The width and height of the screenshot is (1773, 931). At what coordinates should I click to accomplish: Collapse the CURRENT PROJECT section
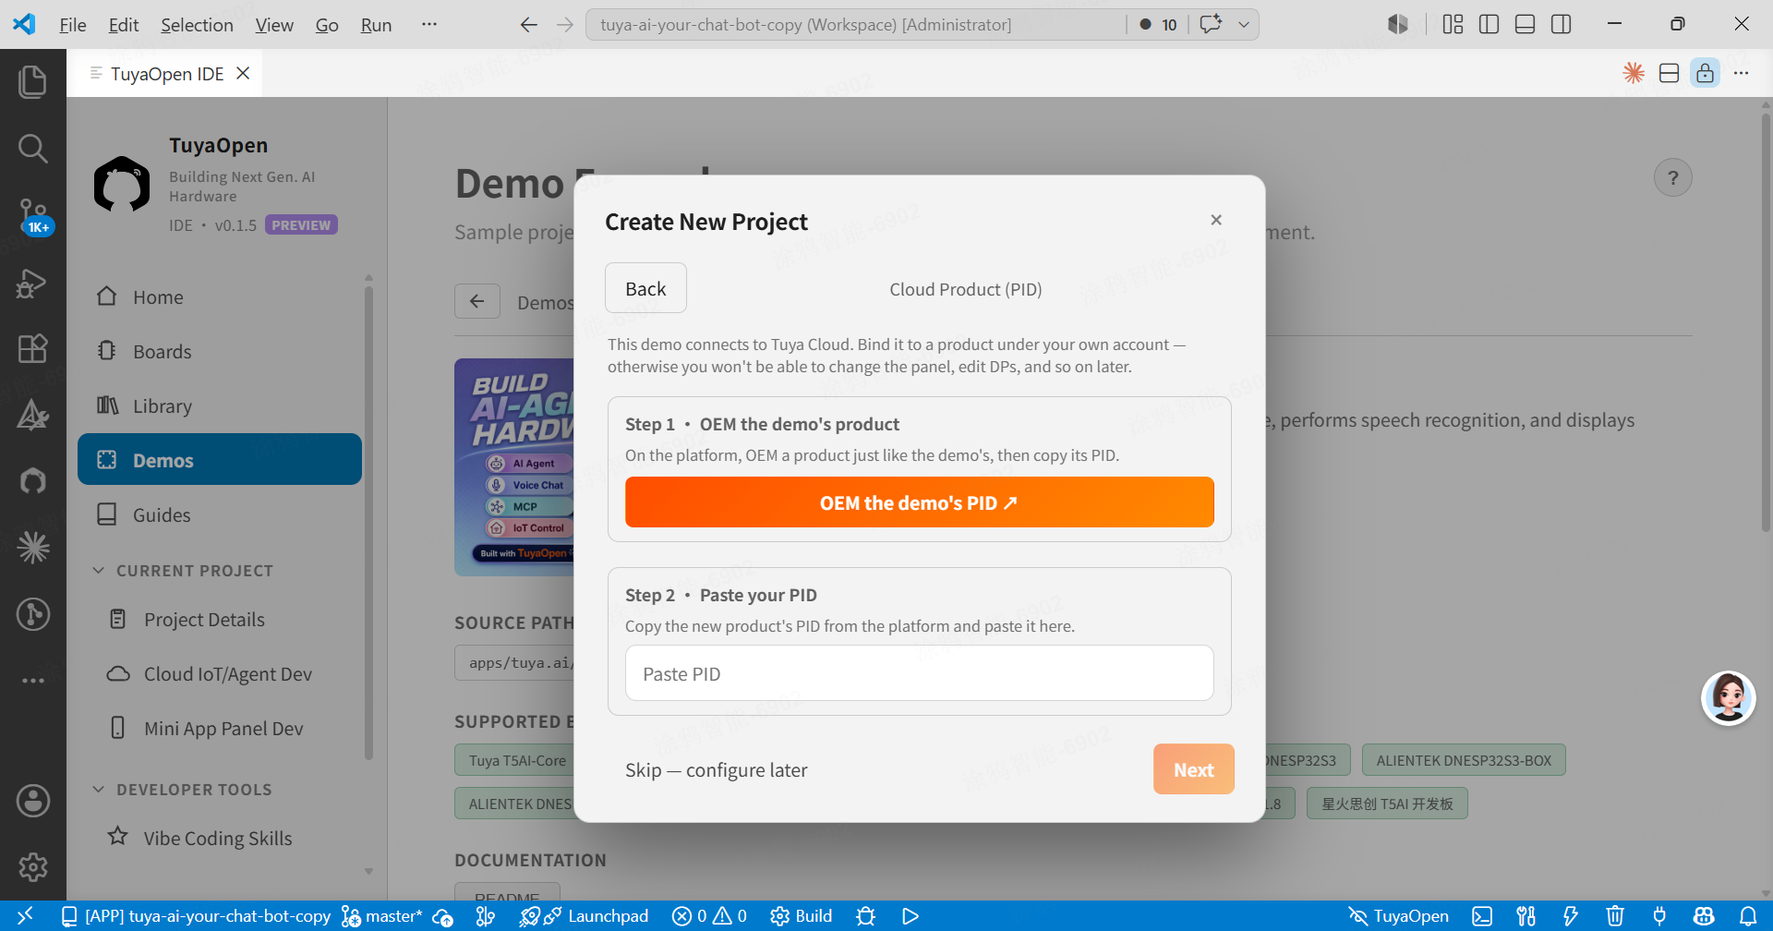[183, 571]
